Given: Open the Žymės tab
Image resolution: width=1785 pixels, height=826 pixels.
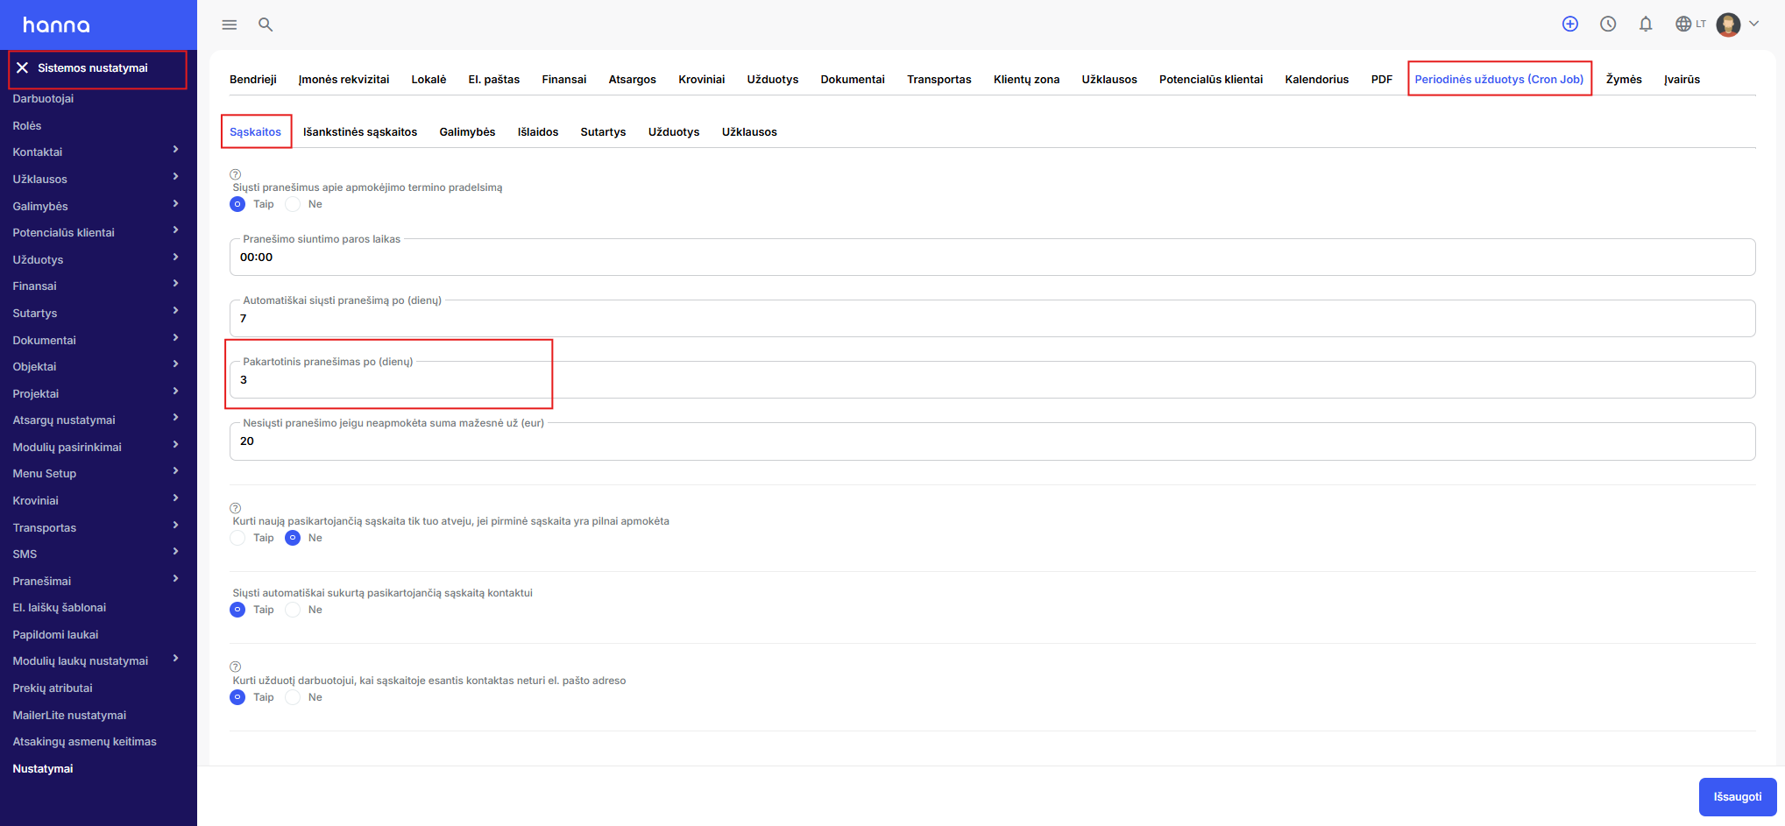Looking at the screenshot, I should [1624, 79].
